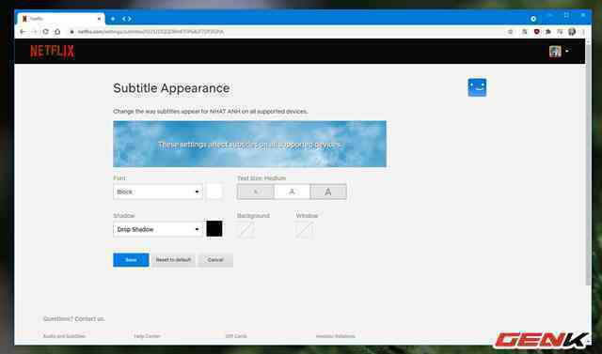The height and width of the screenshot is (354, 602).
Task: Expand the account profile menu arrow
Action: [x=567, y=51]
